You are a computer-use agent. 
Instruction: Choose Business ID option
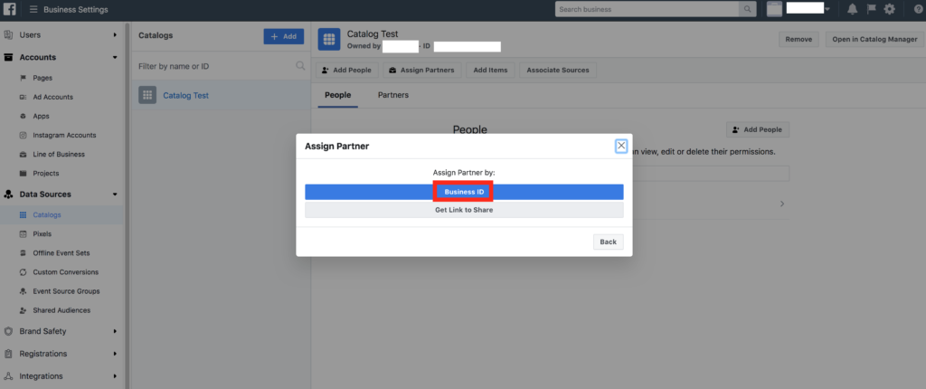click(x=464, y=192)
